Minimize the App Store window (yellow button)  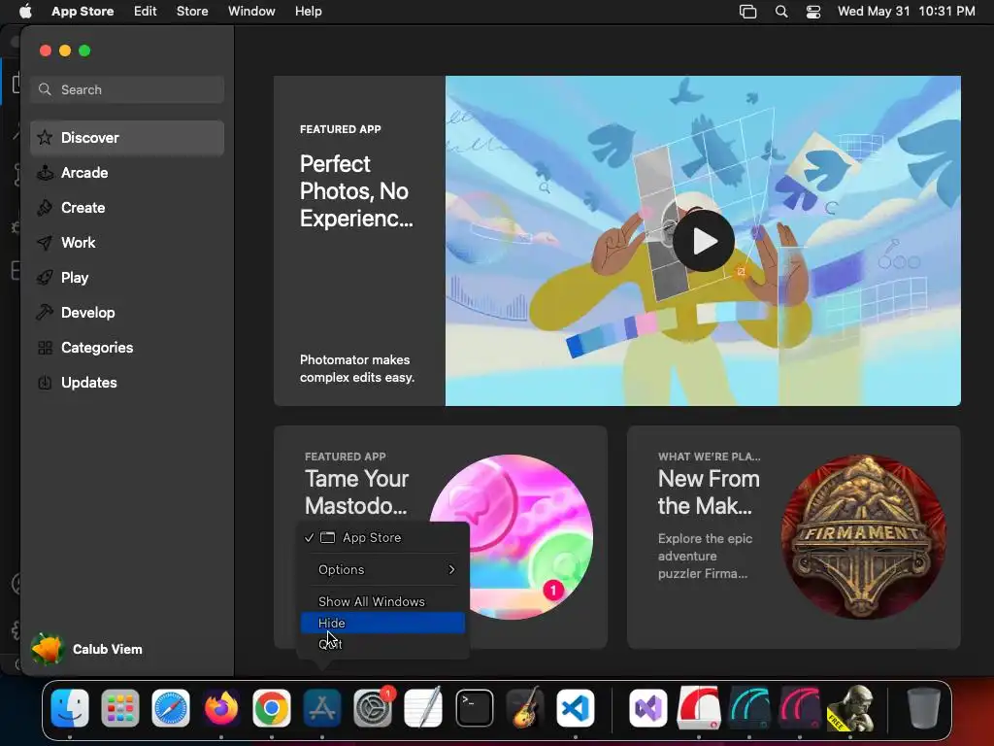tap(65, 51)
